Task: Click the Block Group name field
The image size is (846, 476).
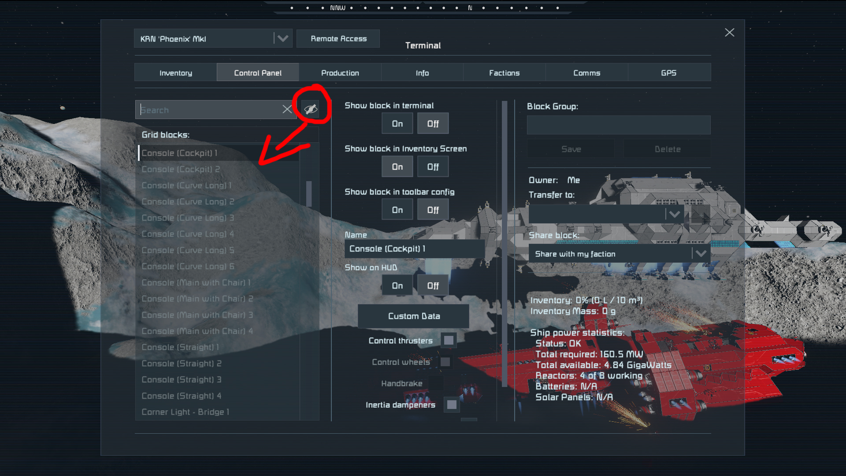Action: (x=619, y=125)
